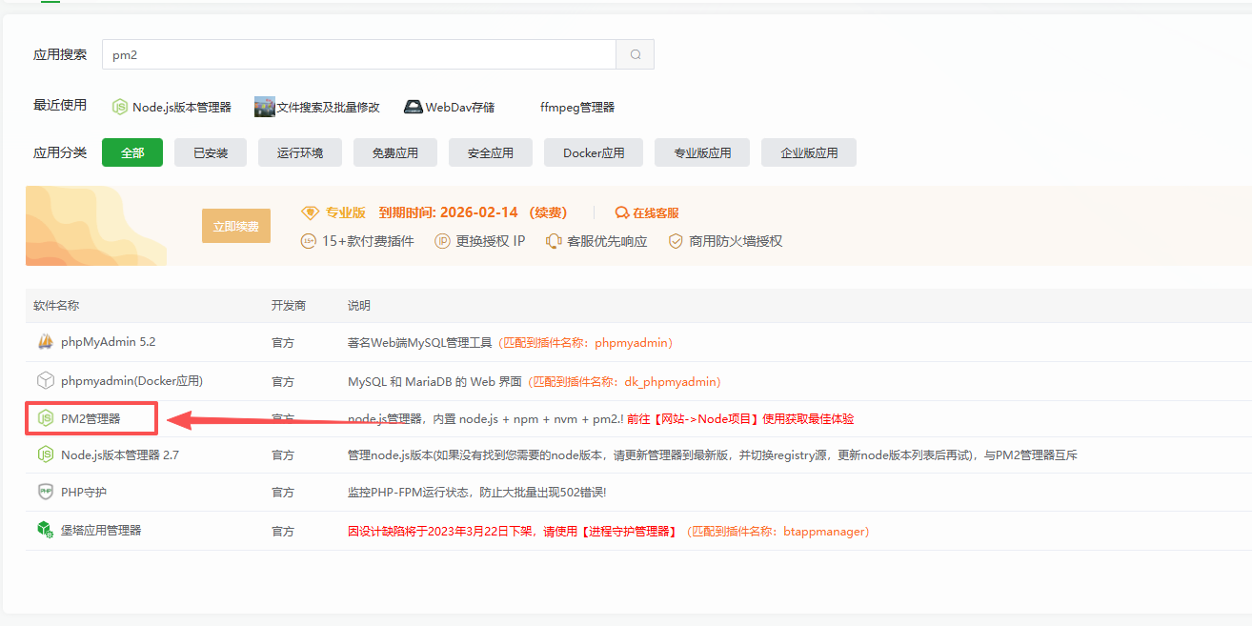Open the Node.js版本管理器 recent icon
Viewport: 1252px width, 626px height.
tap(120, 107)
